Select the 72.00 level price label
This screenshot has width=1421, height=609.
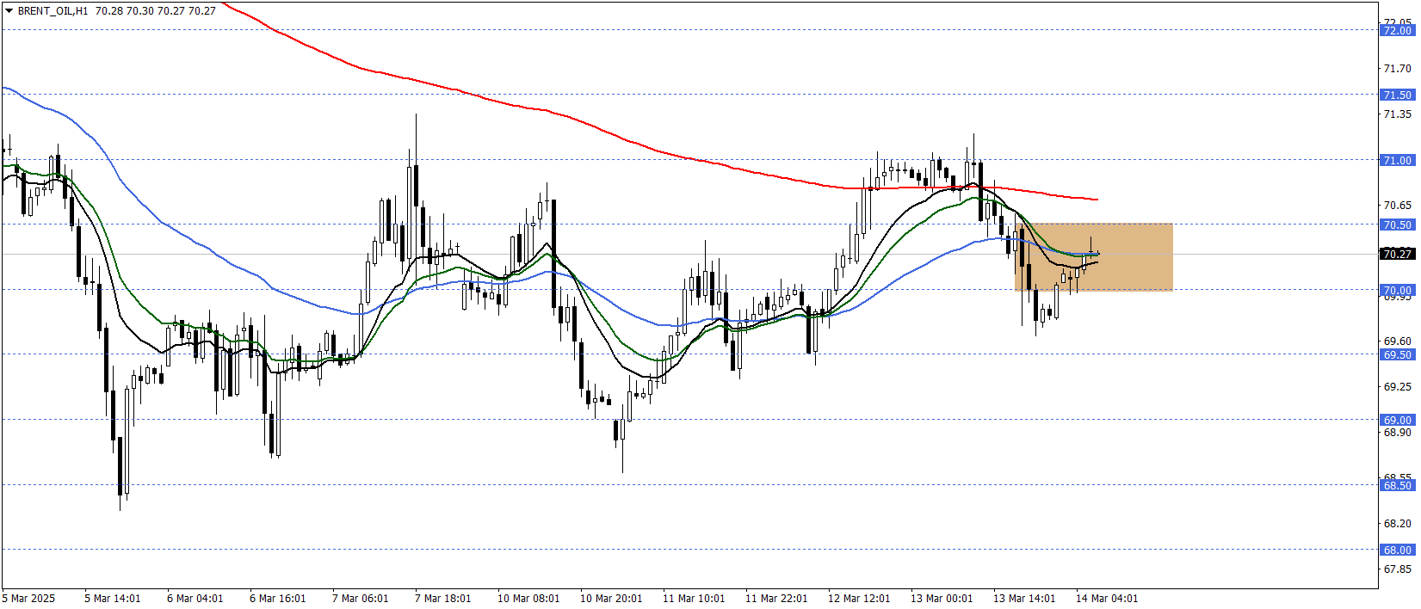(x=1397, y=30)
